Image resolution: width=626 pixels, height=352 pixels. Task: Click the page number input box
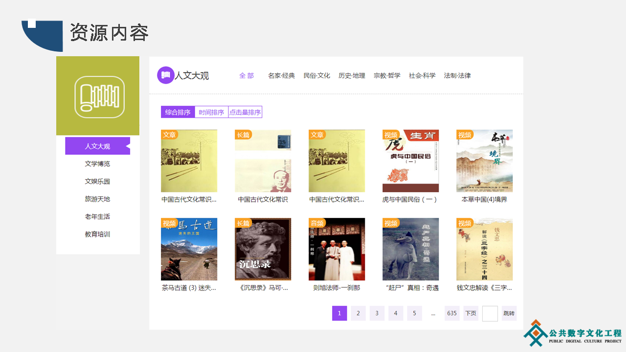pyautogui.click(x=490, y=313)
